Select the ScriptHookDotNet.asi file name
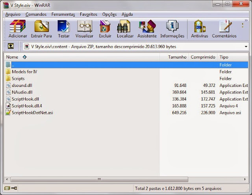252x195 pixels. coord(32,112)
